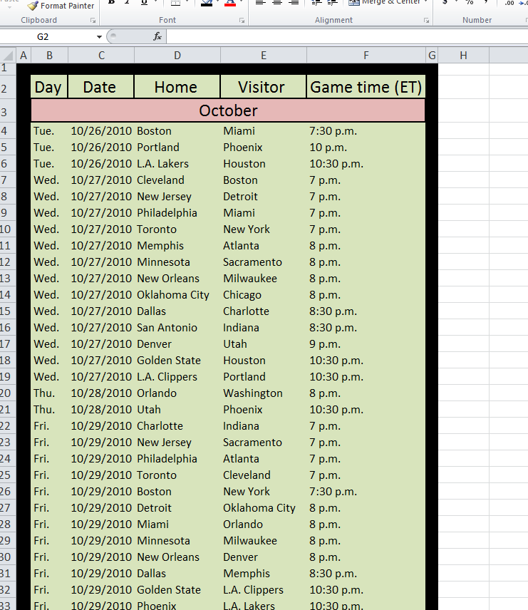Click the 10/28/2010 date in Orlando row
Viewport: 528px width, 610px height.
click(x=101, y=393)
